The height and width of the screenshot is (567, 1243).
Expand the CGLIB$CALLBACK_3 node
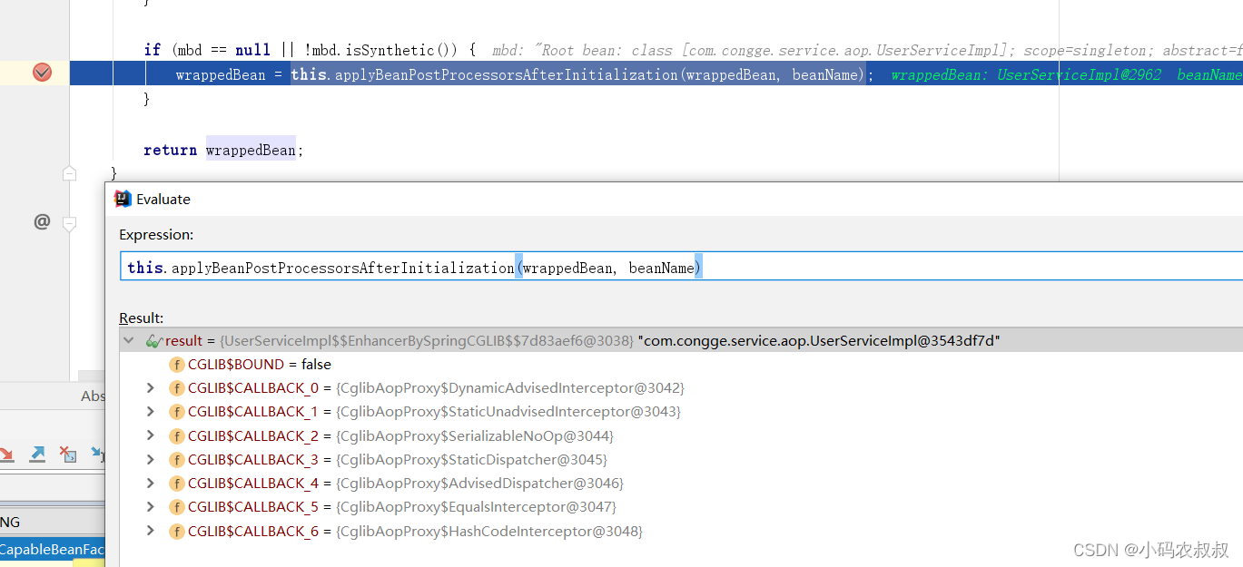click(x=151, y=460)
